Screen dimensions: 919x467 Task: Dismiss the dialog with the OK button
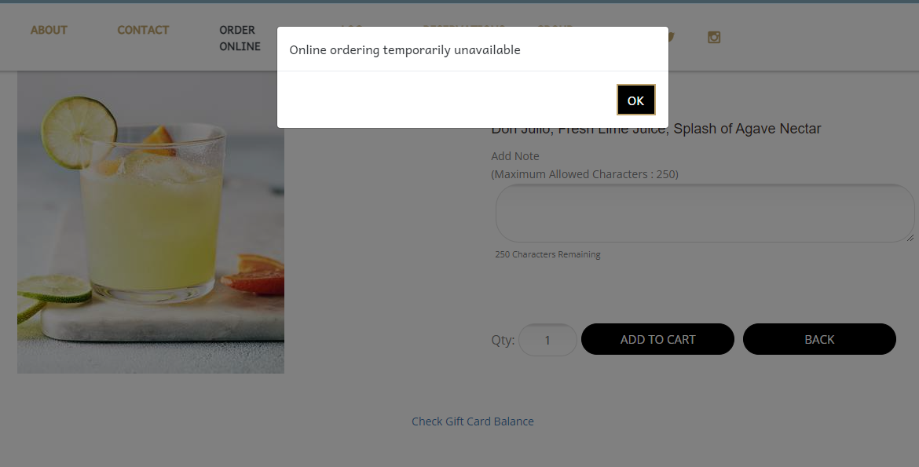pyautogui.click(x=636, y=100)
